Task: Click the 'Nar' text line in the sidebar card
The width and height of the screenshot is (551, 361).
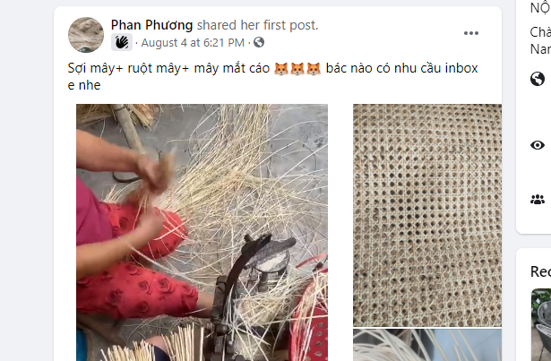Action: 540,49
